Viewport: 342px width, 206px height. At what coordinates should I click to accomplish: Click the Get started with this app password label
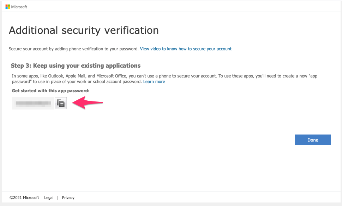50,91
